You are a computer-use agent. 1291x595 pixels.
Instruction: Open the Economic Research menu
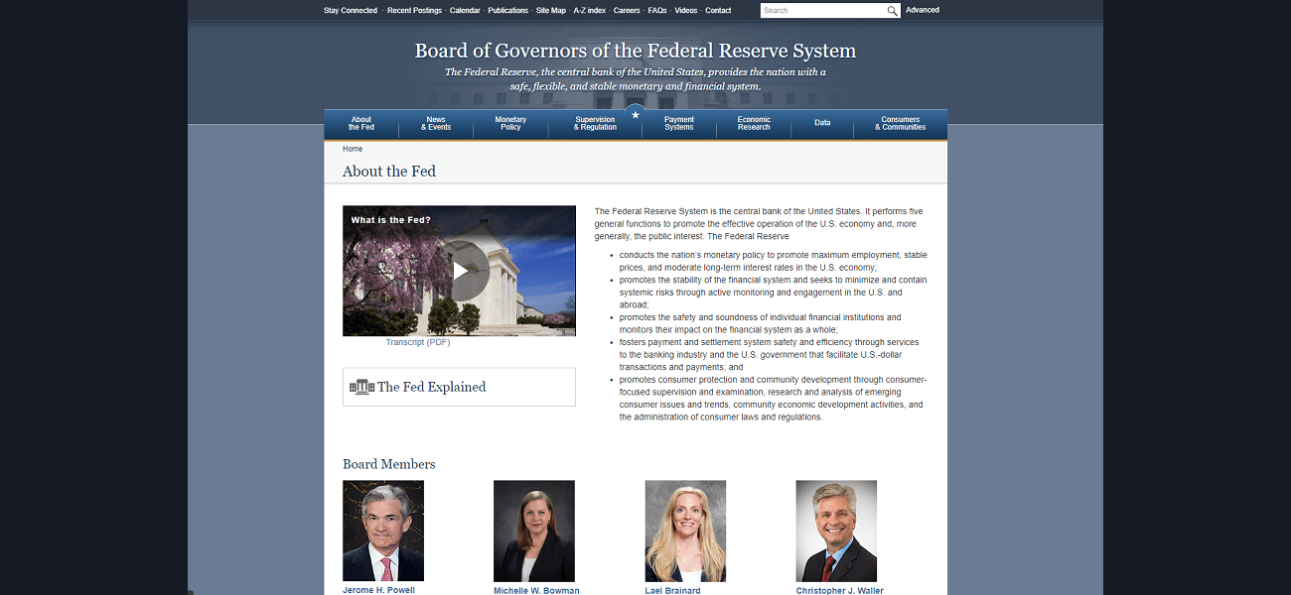(754, 124)
